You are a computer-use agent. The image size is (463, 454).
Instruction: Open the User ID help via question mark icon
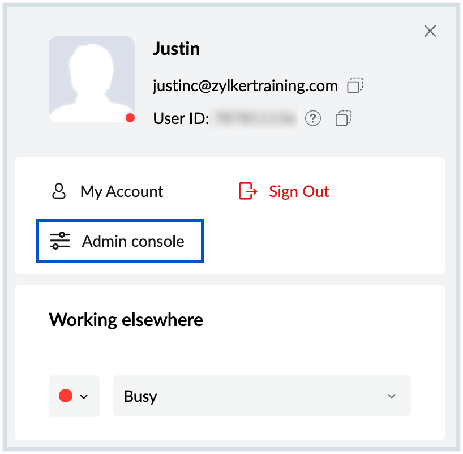coord(312,118)
